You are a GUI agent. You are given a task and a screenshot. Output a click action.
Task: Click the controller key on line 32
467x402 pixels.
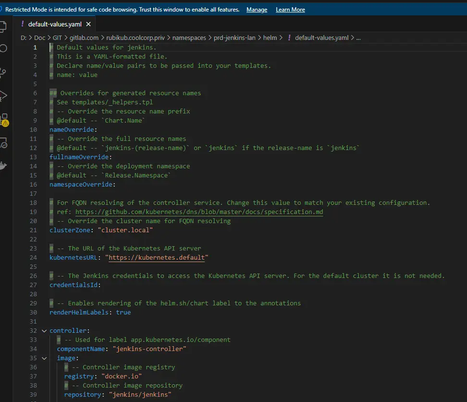pos(68,330)
